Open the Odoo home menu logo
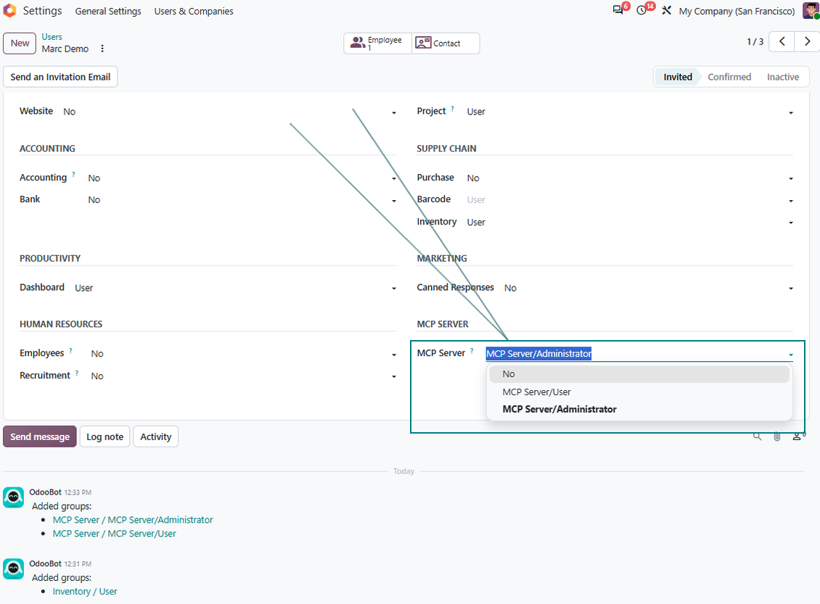Image resolution: width=820 pixels, height=604 pixels. click(9, 10)
